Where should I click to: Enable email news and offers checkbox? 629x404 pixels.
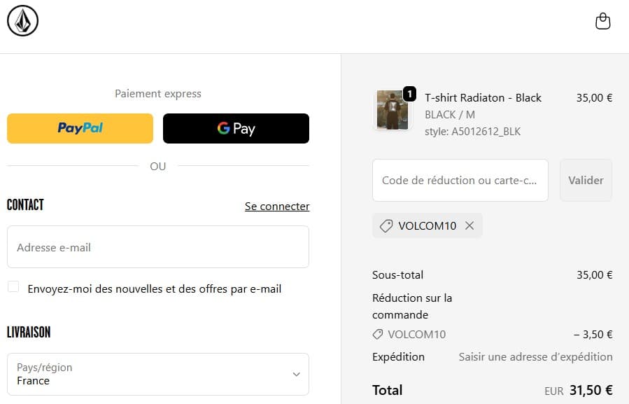(13, 286)
